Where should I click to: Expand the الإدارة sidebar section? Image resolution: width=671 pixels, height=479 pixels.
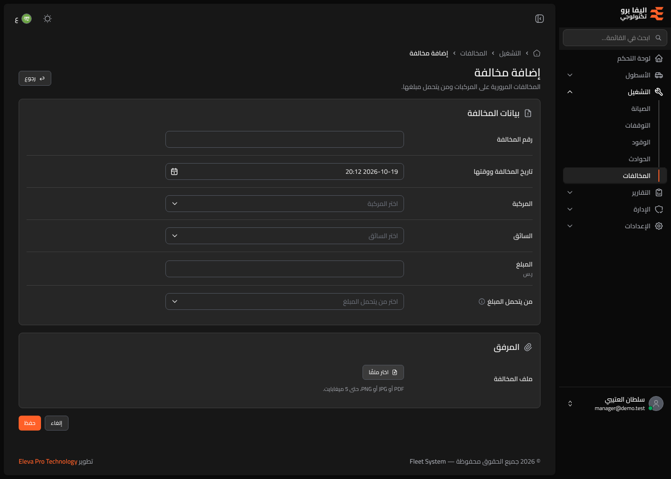click(615, 209)
